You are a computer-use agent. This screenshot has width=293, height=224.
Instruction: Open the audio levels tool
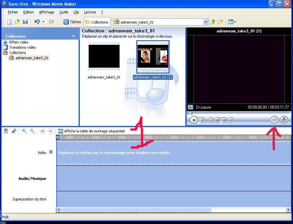click(x=6, y=131)
